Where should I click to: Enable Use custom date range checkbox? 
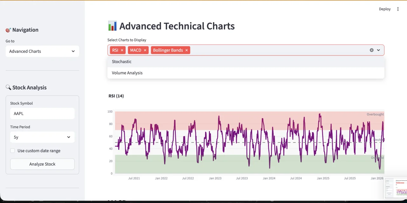12,151
